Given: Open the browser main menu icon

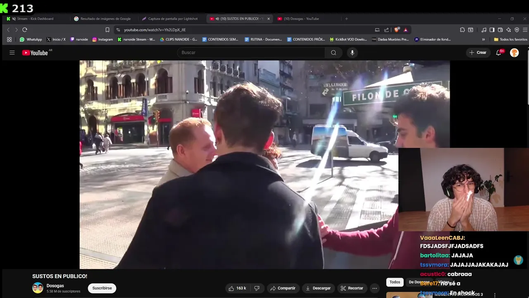Looking at the screenshot, I should 525,30.
